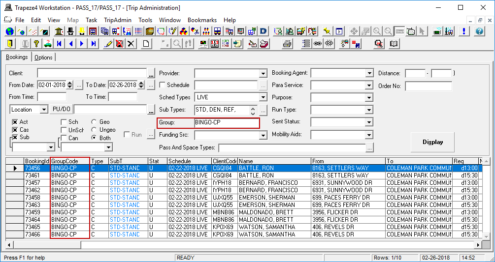This screenshot has height=262, width=495.
Task: Toggle the Cas checkbox
Action: click(14, 130)
